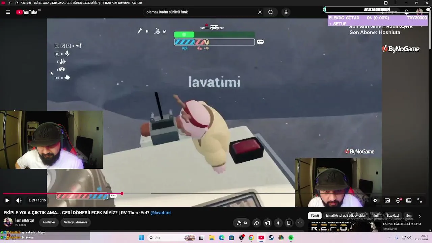432x243 pixels.
Task: Open the Windows Start menu
Action: click(x=141, y=238)
